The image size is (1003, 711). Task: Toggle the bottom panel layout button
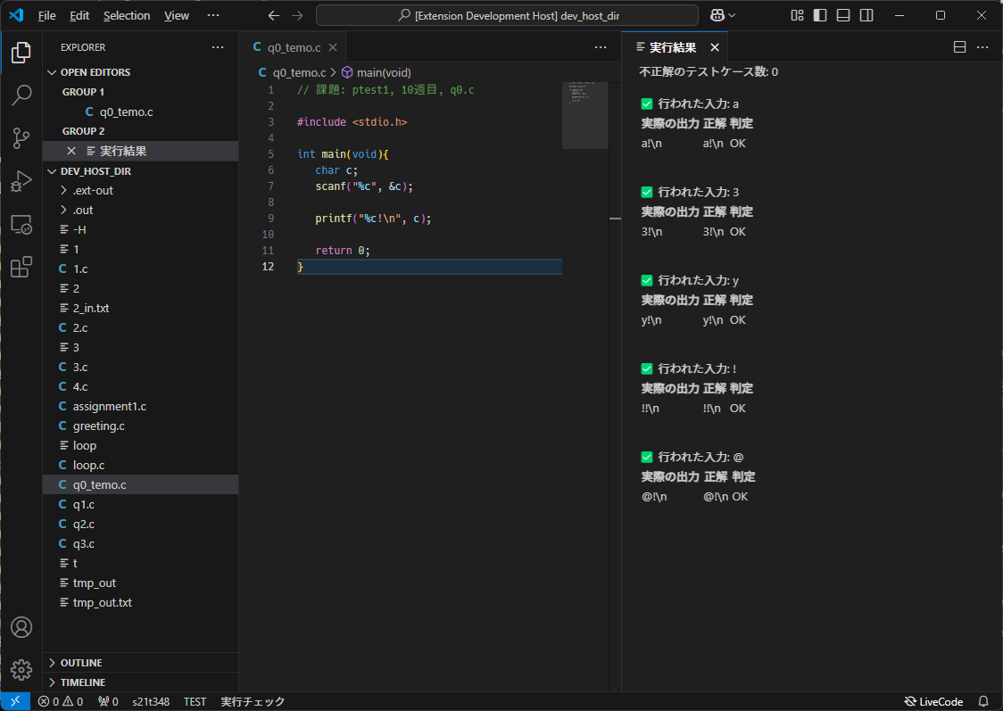click(x=843, y=15)
